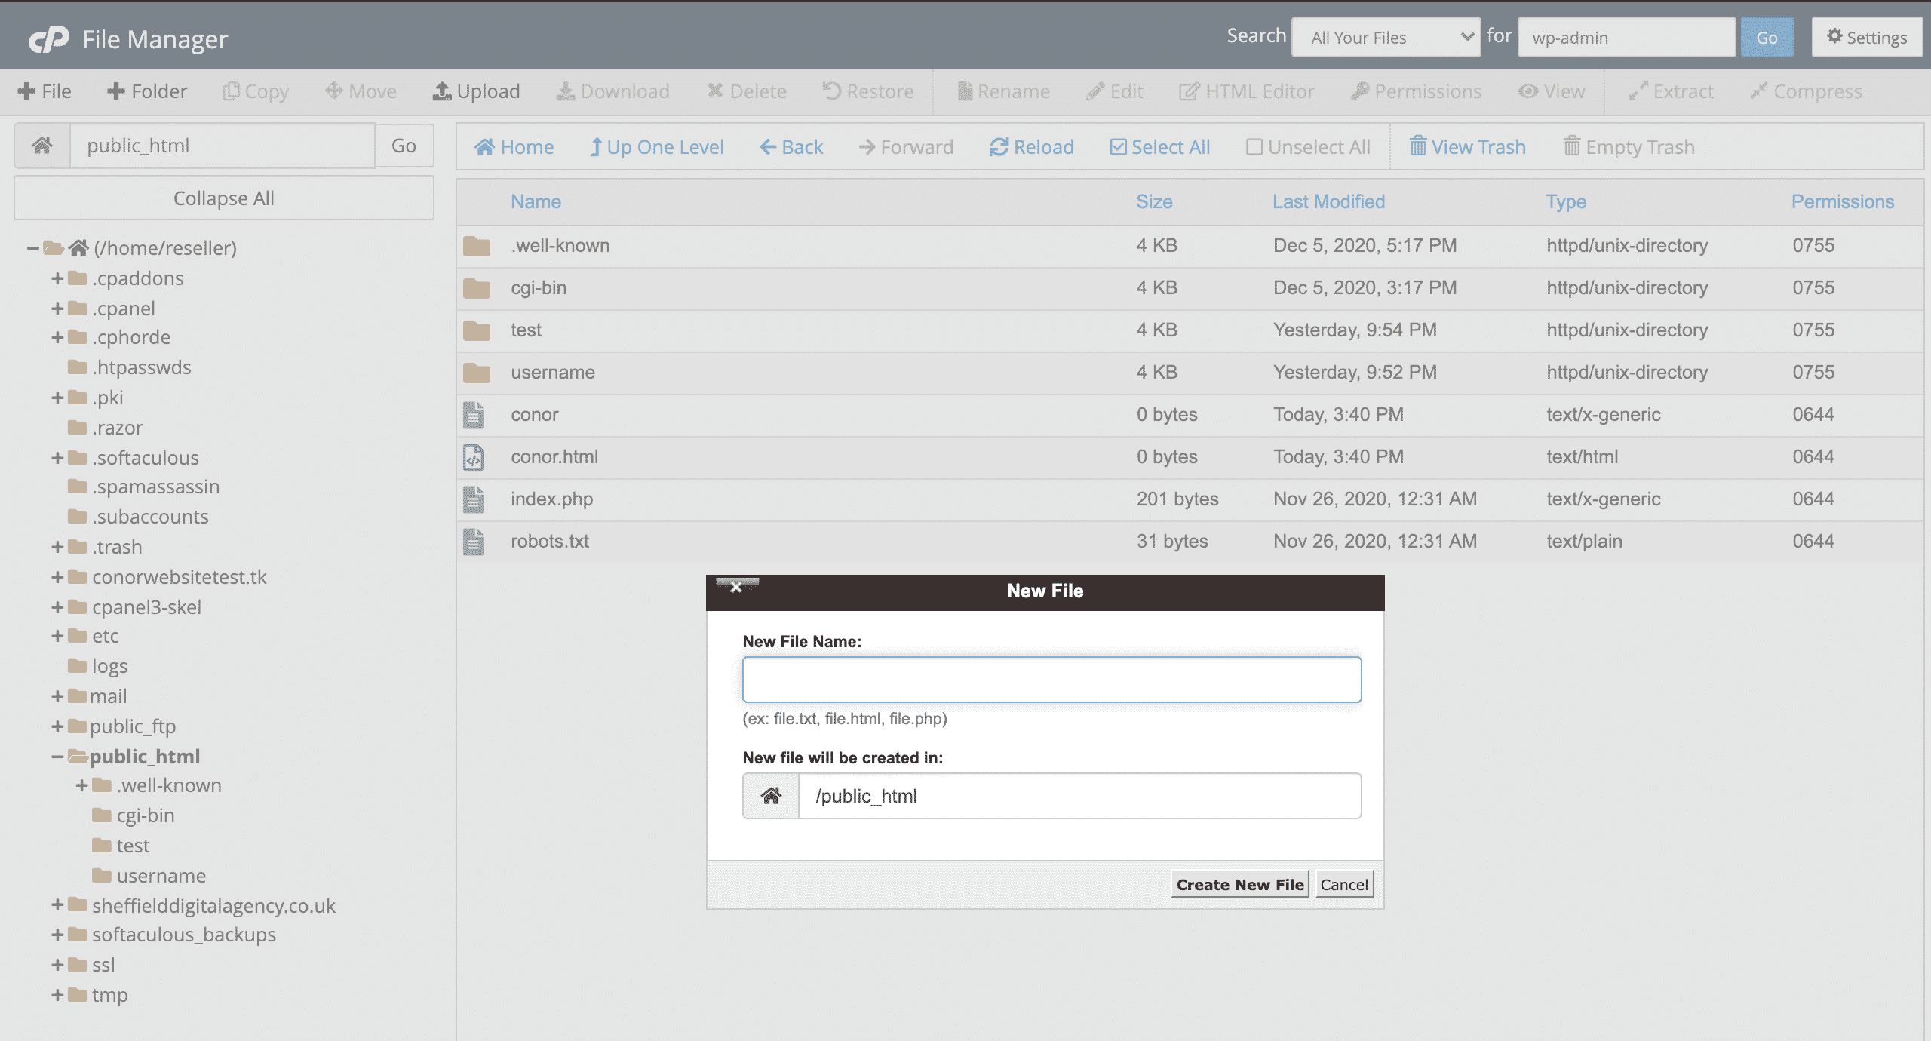Click the Restore toolbar button
The height and width of the screenshot is (1041, 1931).
point(868,91)
